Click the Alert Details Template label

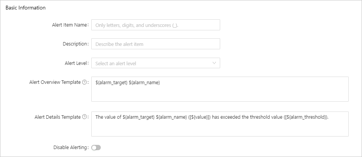click(x=57, y=117)
